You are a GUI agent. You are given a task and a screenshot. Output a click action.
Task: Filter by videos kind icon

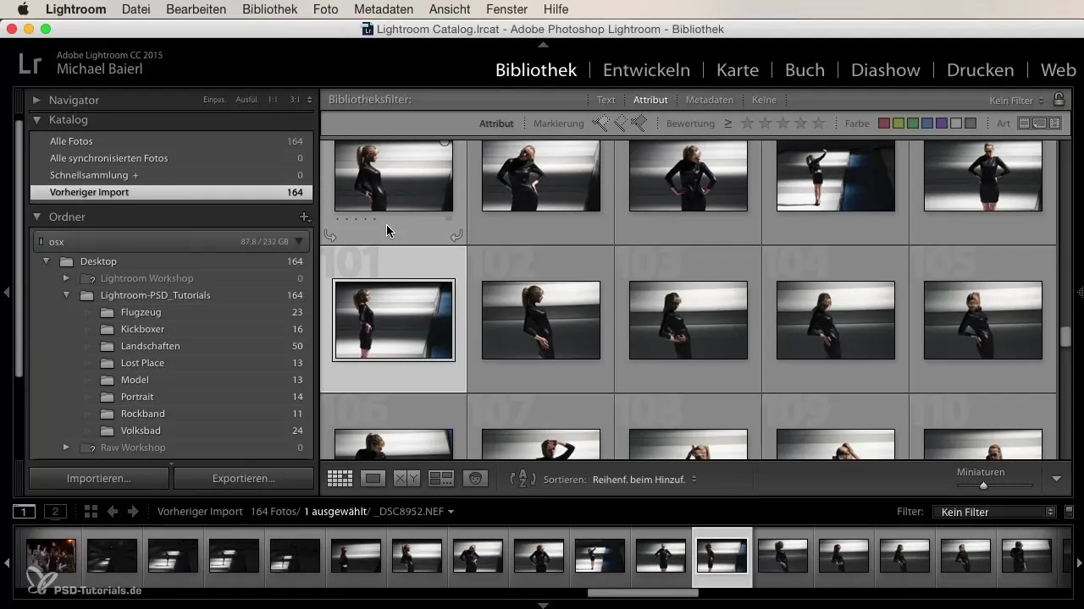click(1054, 123)
